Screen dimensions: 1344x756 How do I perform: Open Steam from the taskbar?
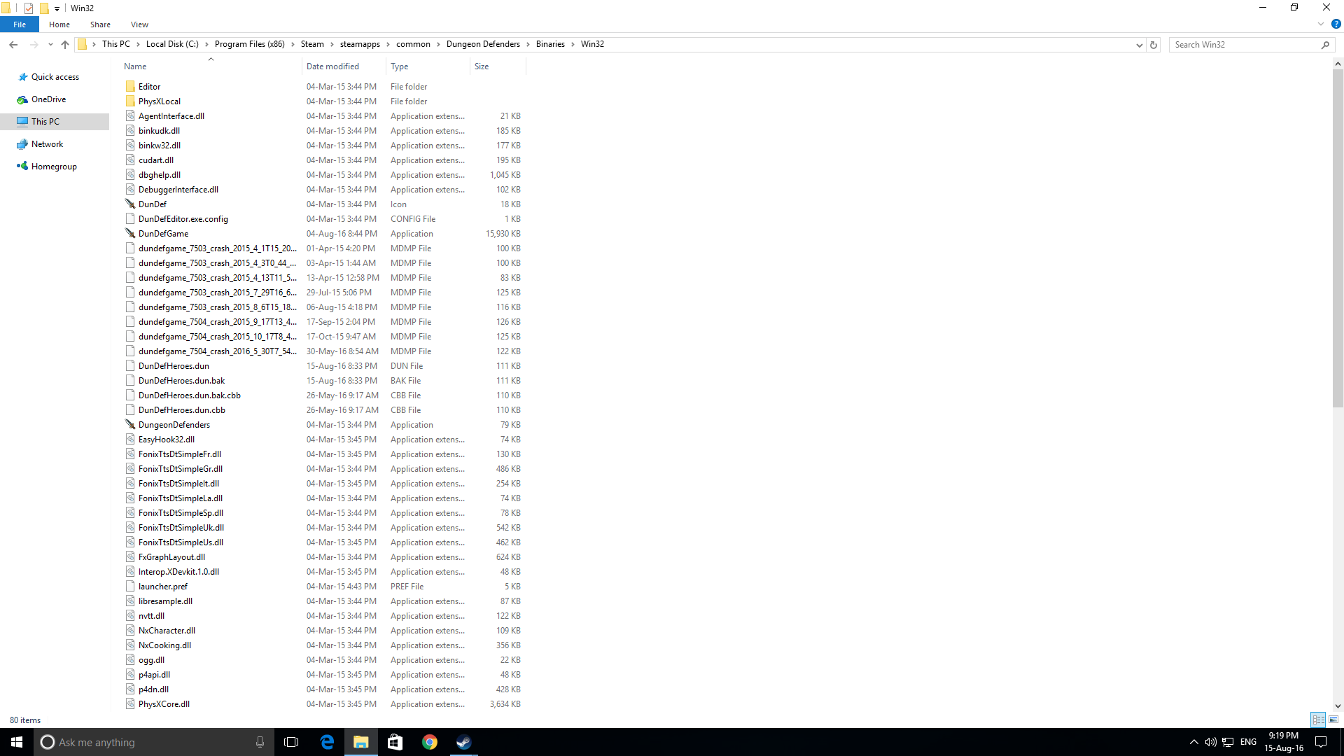tap(464, 742)
